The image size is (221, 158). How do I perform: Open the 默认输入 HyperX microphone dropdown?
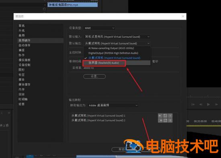tap(117, 37)
